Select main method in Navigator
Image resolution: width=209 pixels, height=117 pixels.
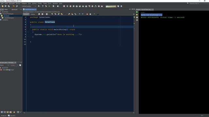point(8,70)
